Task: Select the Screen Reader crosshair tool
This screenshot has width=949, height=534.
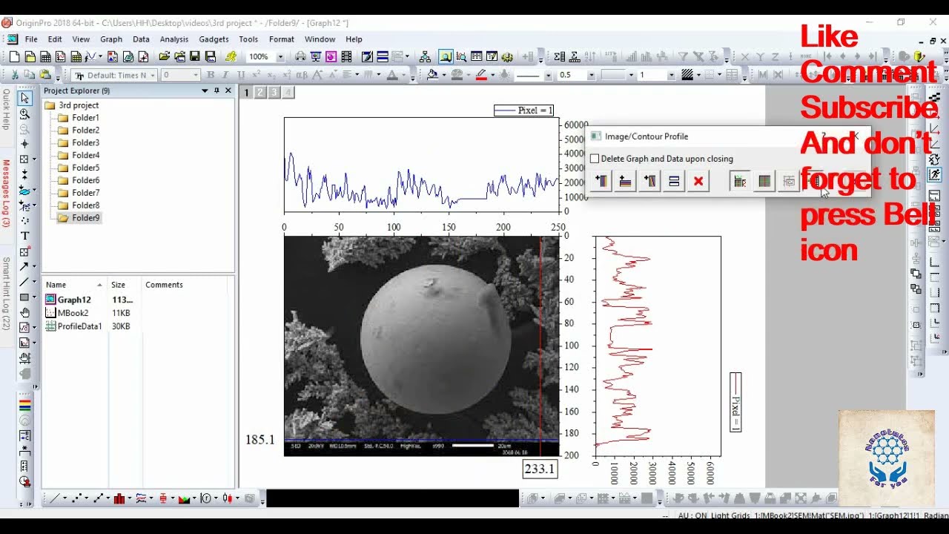Action: [x=24, y=144]
